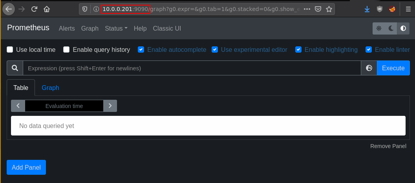The height and width of the screenshot is (183, 415).
Task: Click inside the Expression query field
Action: (x=192, y=68)
